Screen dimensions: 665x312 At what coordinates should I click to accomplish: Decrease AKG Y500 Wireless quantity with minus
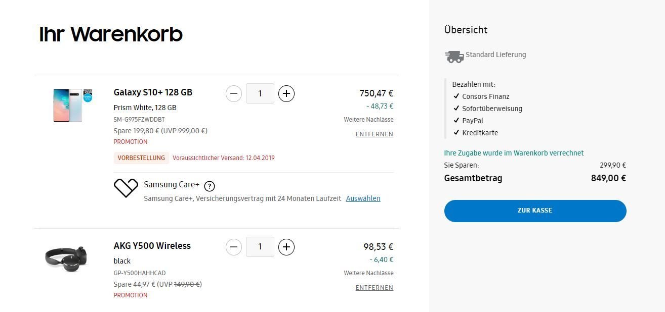pos(233,247)
